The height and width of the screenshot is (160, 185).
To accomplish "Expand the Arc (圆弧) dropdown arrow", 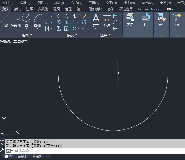I will click(37, 29).
